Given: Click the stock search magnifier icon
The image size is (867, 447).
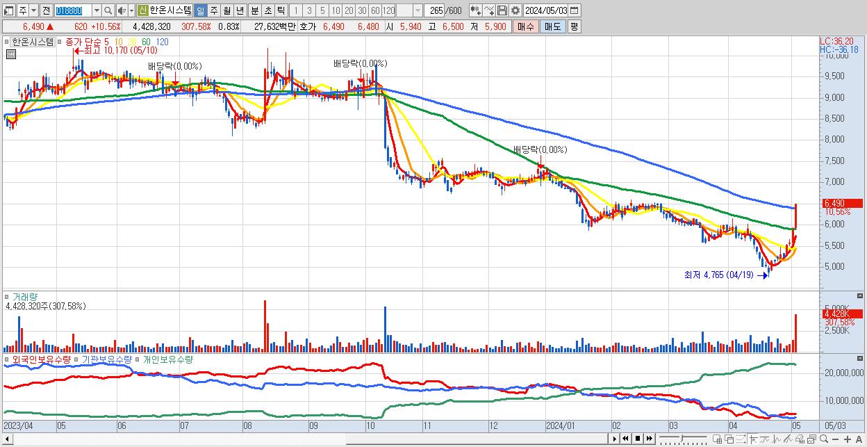Looking at the screenshot, I should pos(108,10).
